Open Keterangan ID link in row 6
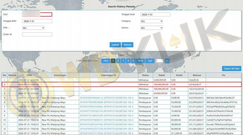Viewport: 243px width, 135px height. click(107, 102)
